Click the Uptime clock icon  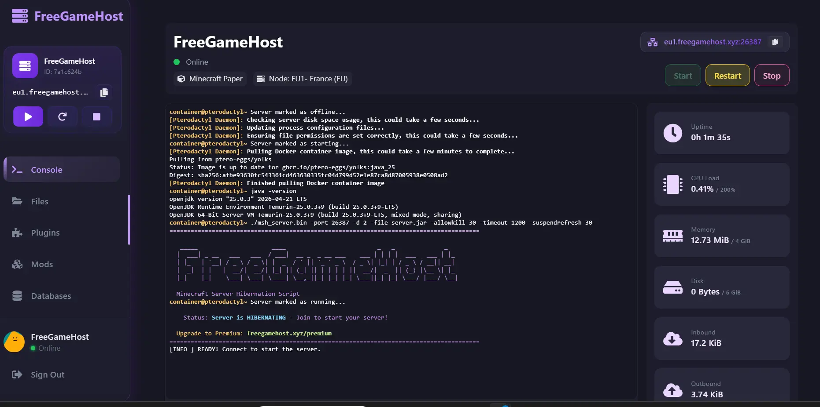click(x=673, y=133)
